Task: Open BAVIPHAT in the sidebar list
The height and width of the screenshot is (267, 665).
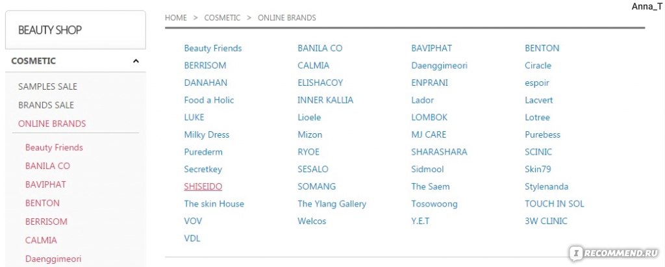Action: coord(45,184)
